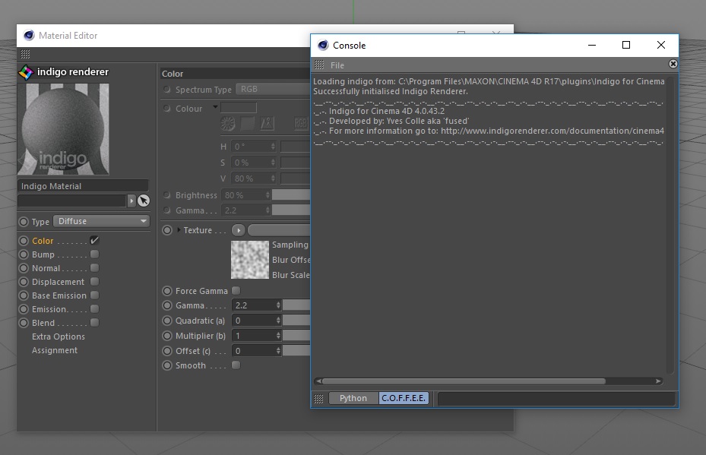The image size is (706, 455).
Task: Click the noise texture preview thumbnail
Action: tap(250, 260)
